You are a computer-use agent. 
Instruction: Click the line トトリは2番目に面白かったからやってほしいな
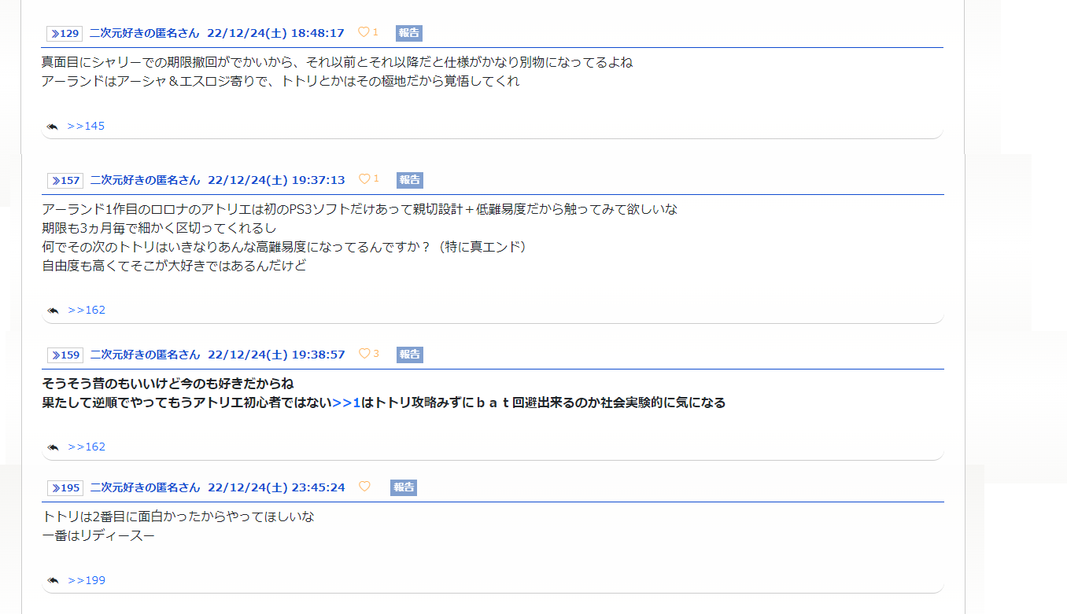point(179,517)
